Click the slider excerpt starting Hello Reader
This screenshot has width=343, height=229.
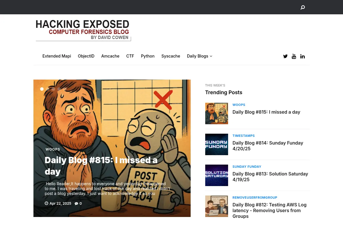click(x=107, y=189)
